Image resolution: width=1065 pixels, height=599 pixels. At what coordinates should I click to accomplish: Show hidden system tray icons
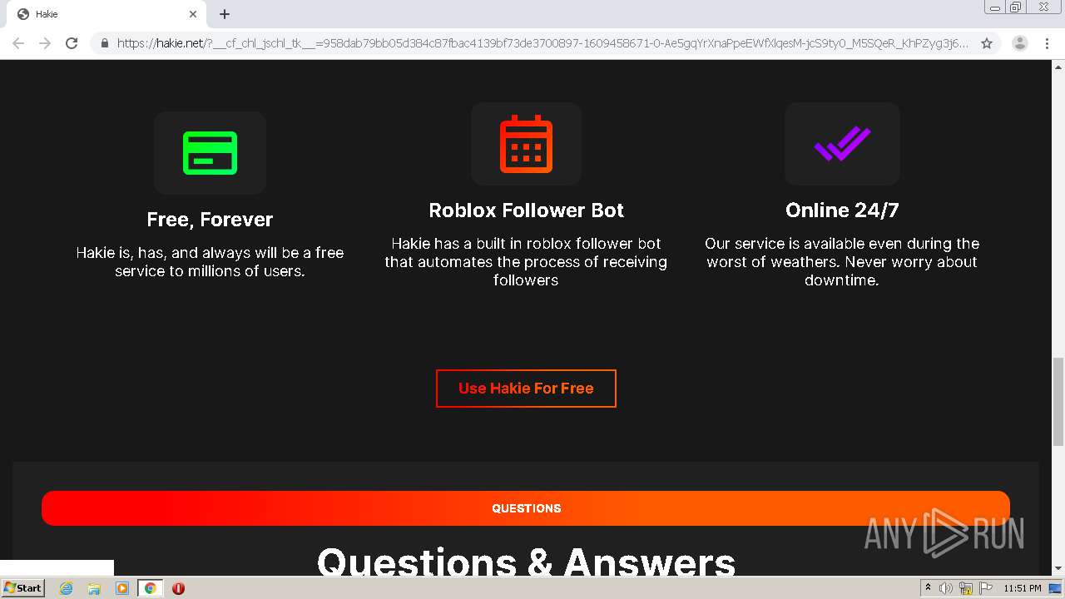click(929, 588)
